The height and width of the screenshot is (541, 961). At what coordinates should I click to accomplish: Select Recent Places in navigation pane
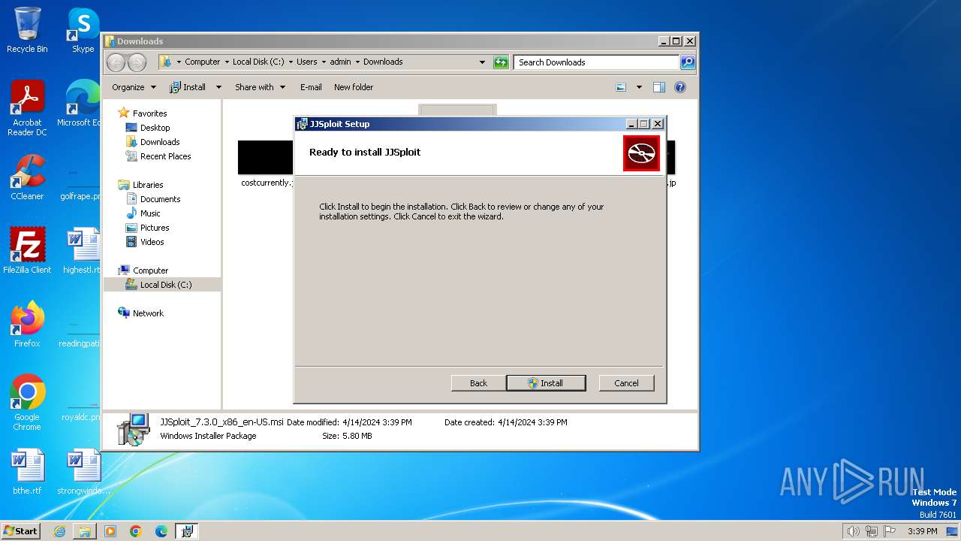[x=165, y=156]
